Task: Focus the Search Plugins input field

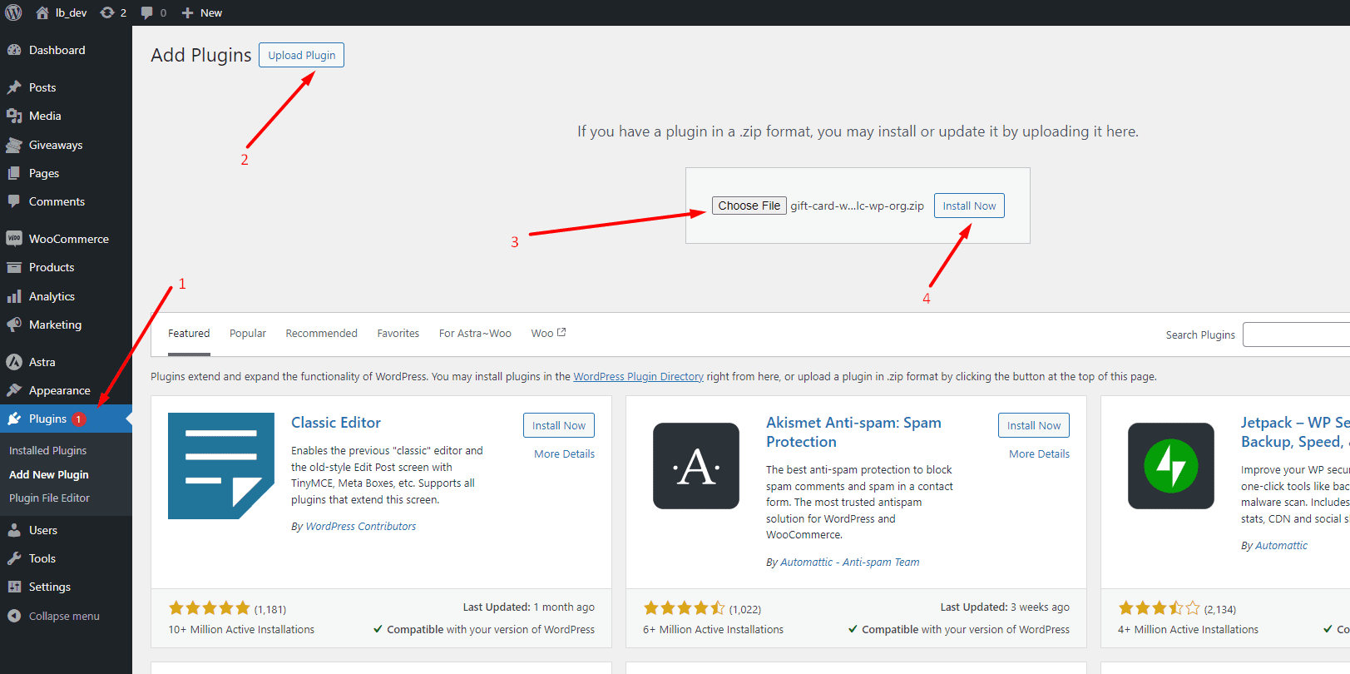Action: 1296,335
